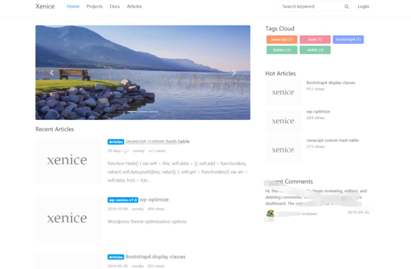Select the pink hash tag
411x269 pixels.
click(x=315, y=39)
